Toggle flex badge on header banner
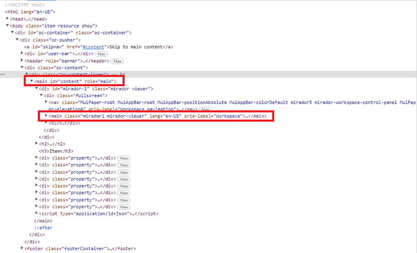The height and width of the screenshot is (253, 417). tap(117, 61)
